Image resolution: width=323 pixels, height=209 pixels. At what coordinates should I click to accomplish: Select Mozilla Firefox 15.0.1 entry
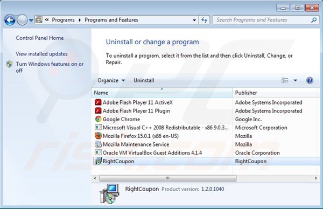tap(141, 136)
